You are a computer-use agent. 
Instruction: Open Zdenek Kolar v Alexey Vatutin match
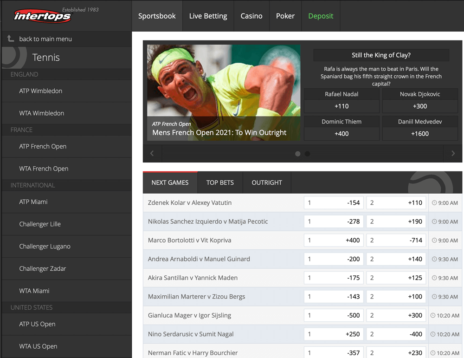tap(190, 203)
